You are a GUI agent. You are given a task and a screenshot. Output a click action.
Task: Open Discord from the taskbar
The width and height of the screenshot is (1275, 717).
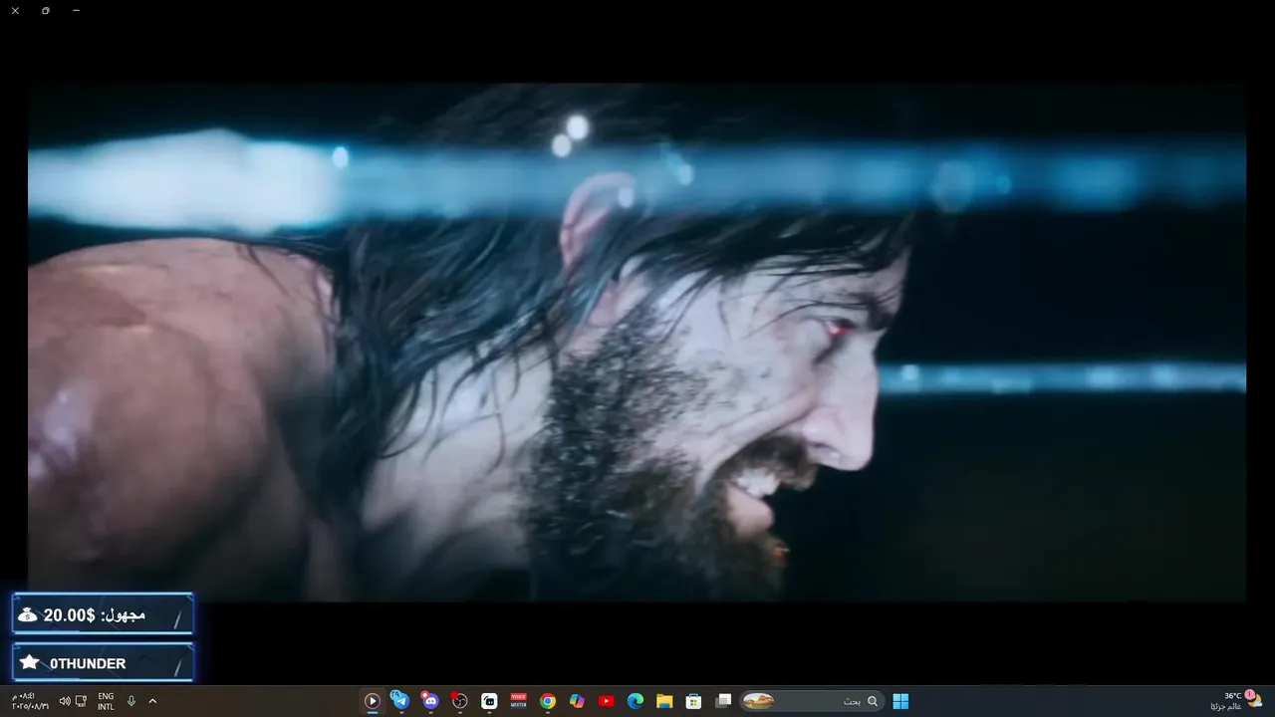pyautogui.click(x=429, y=701)
